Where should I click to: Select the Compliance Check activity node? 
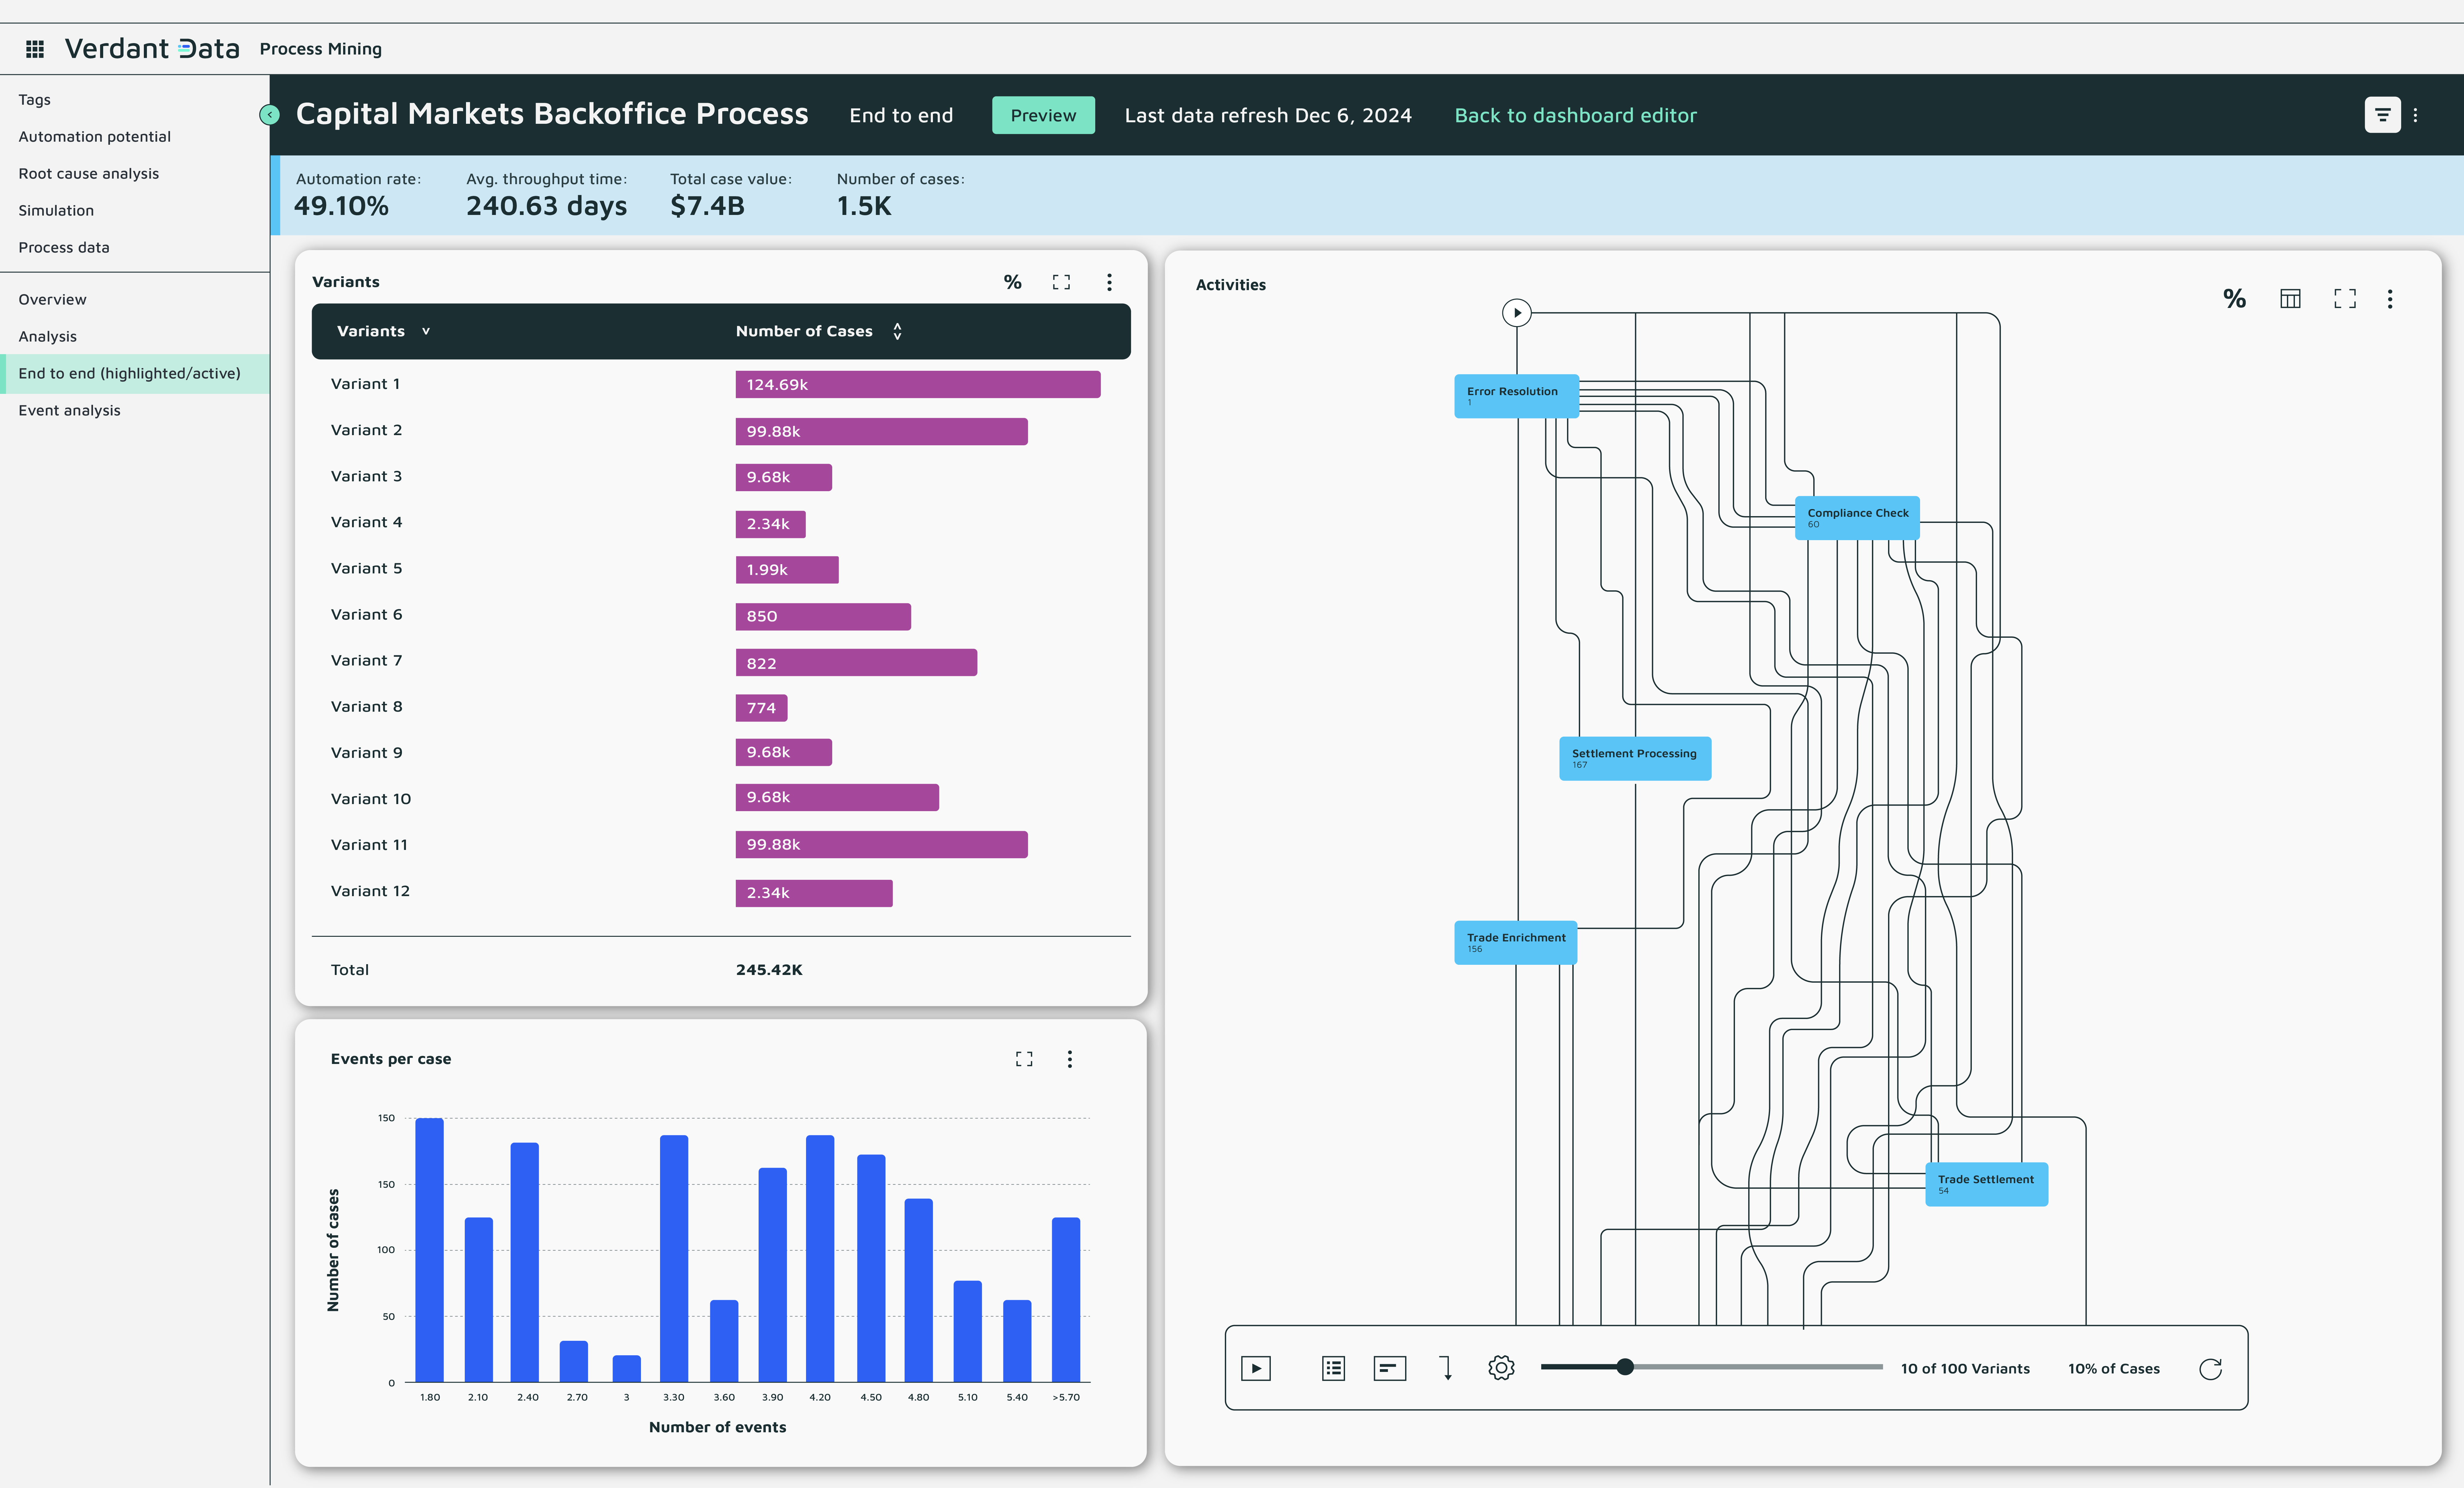point(1857,518)
